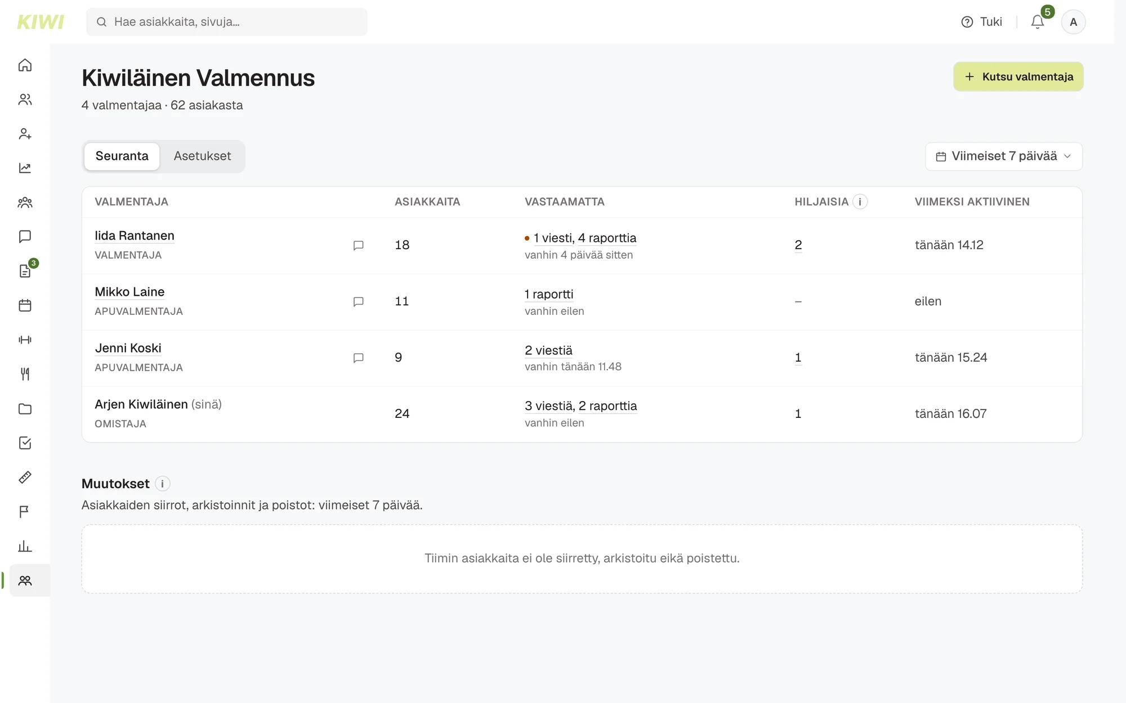Open the checkbox tasks sidebar icon
Image resolution: width=1126 pixels, height=703 pixels.
pyautogui.click(x=25, y=443)
